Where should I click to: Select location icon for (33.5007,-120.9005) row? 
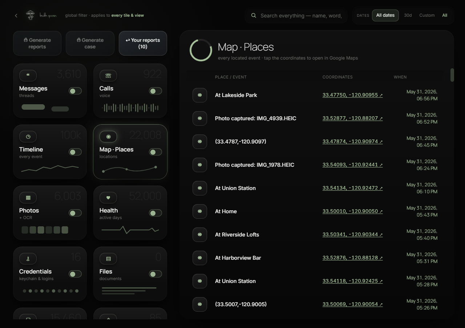click(x=200, y=304)
